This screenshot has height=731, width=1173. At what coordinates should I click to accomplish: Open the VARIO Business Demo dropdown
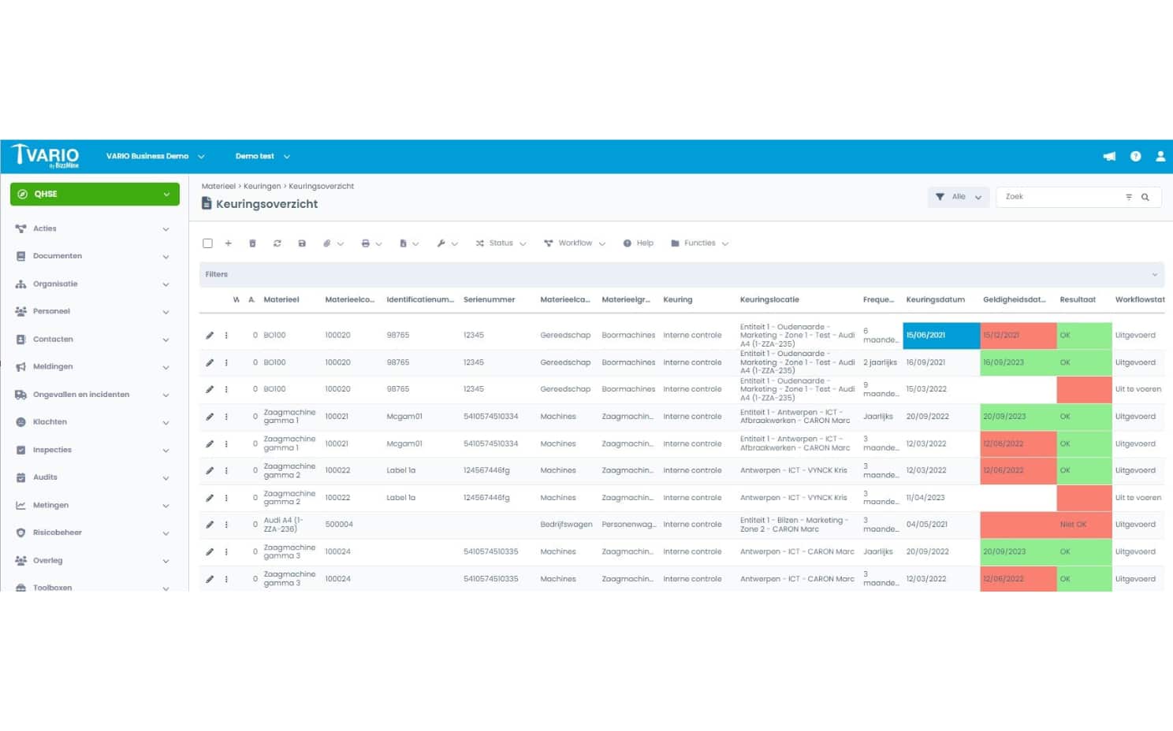tap(155, 156)
